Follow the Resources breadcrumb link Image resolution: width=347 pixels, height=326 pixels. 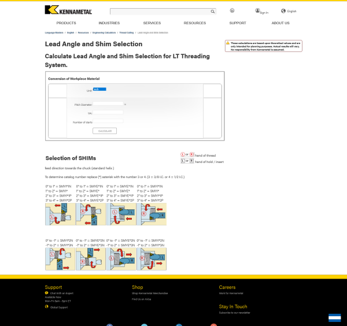click(83, 33)
